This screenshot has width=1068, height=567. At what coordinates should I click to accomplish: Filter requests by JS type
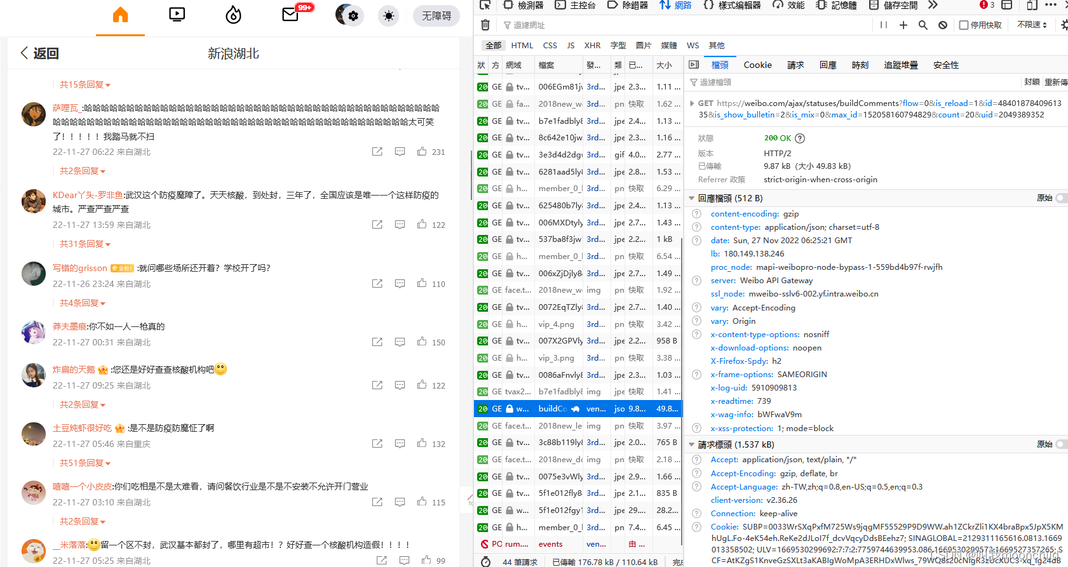tap(571, 46)
